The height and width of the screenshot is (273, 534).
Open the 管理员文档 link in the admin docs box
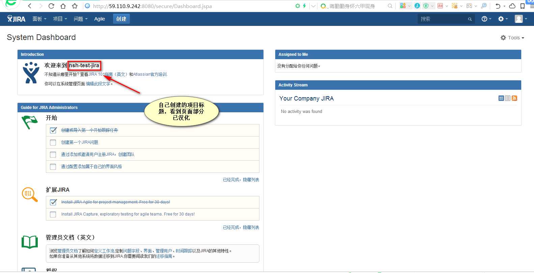tap(67, 251)
